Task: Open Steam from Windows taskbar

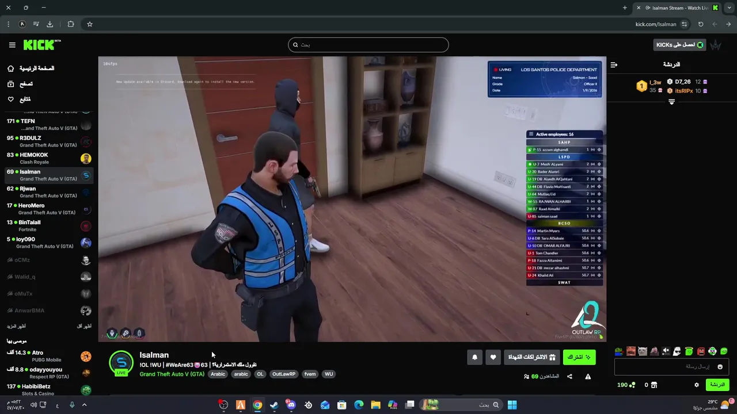Action: 274,405
